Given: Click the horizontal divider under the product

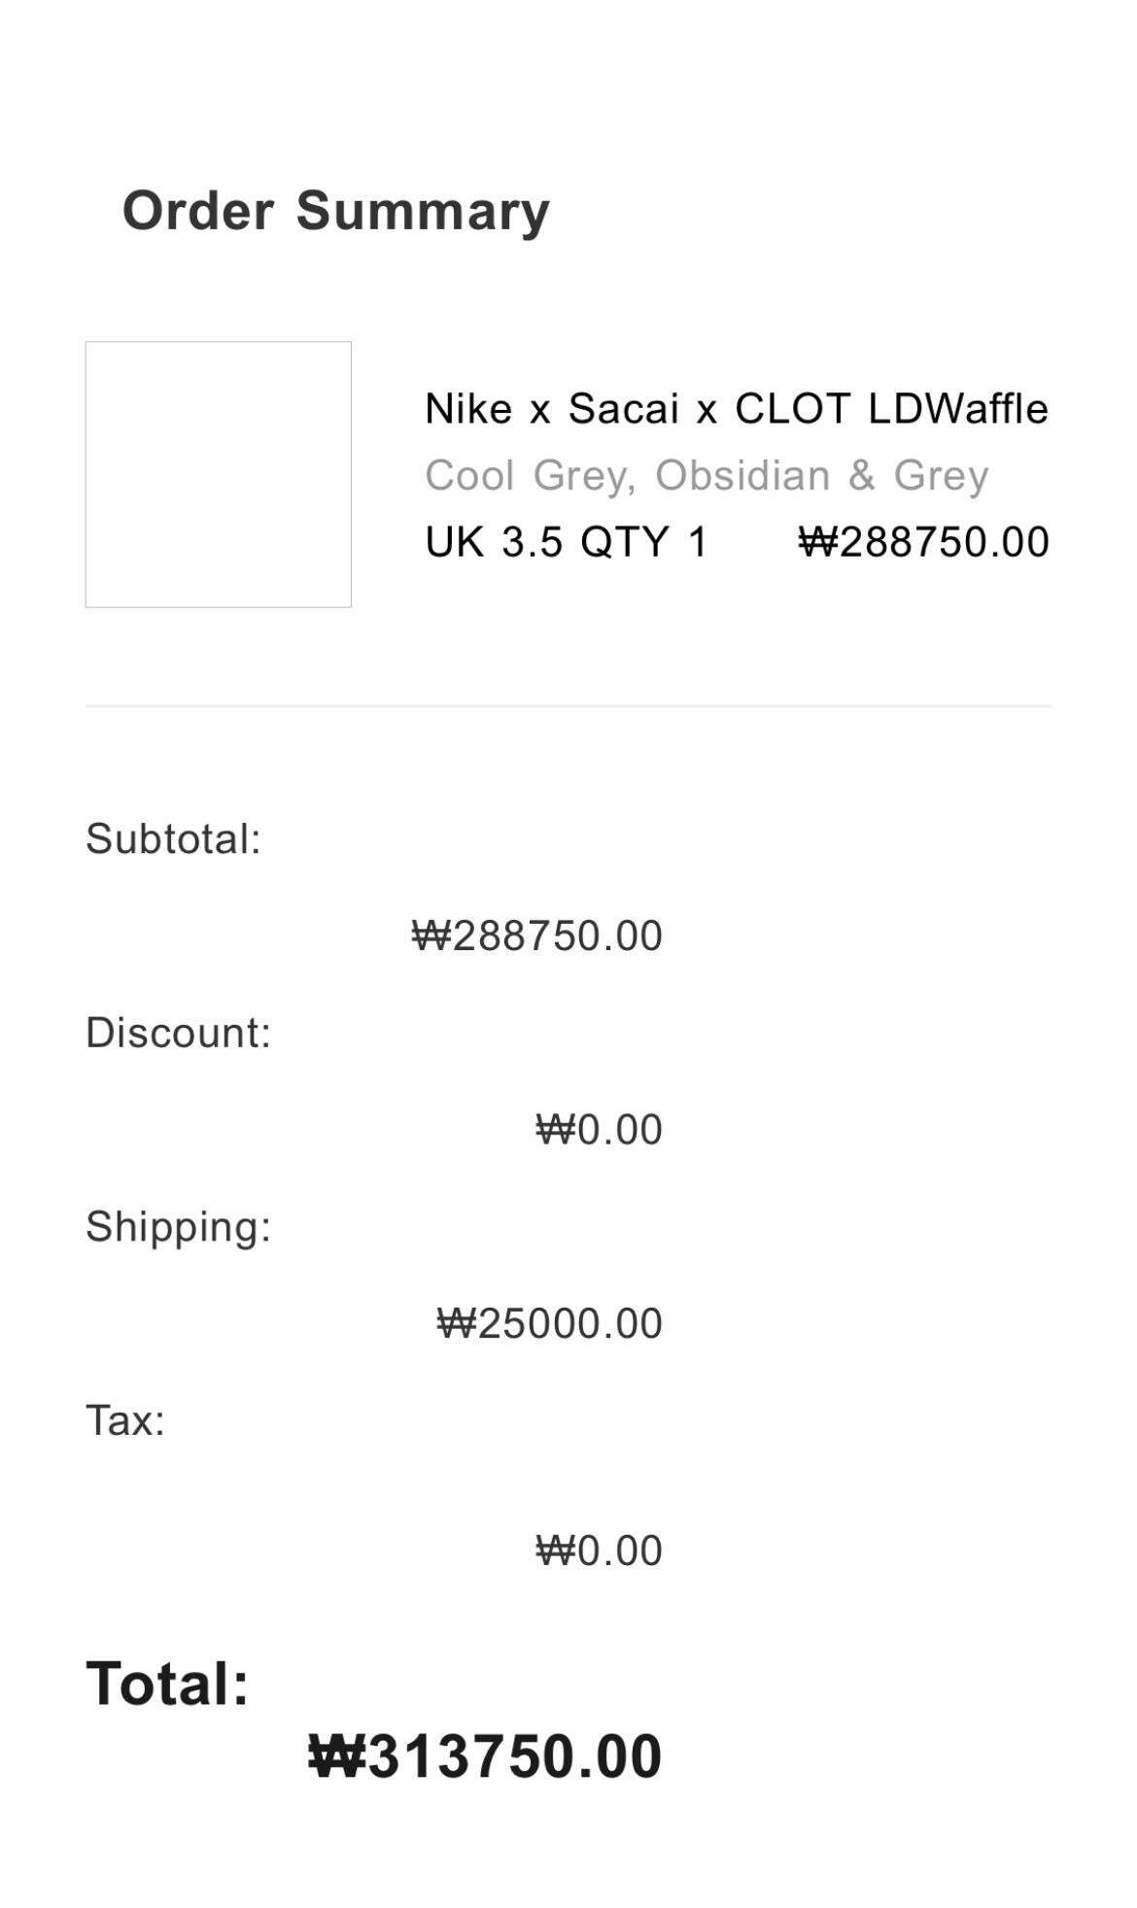Looking at the screenshot, I should pos(568,706).
